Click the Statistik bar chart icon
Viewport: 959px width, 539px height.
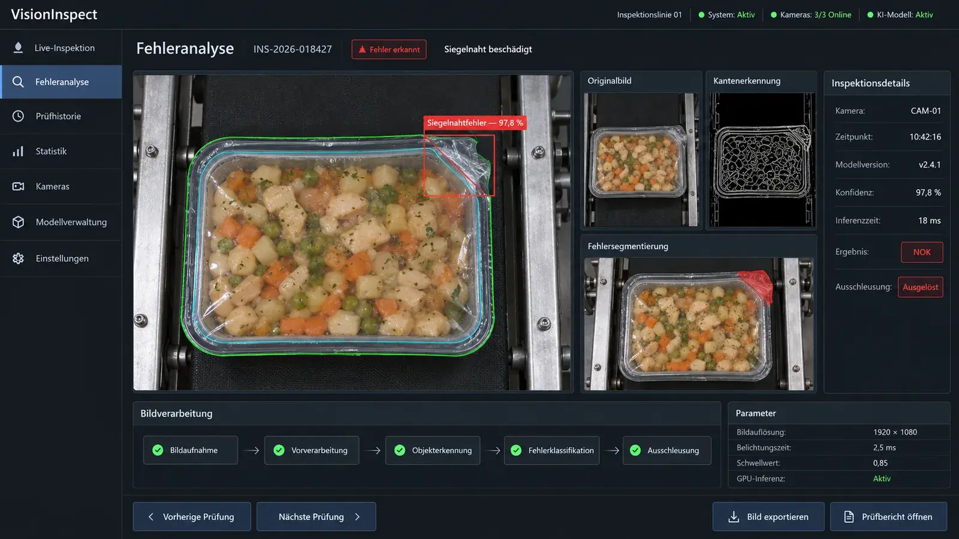pos(18,152)
